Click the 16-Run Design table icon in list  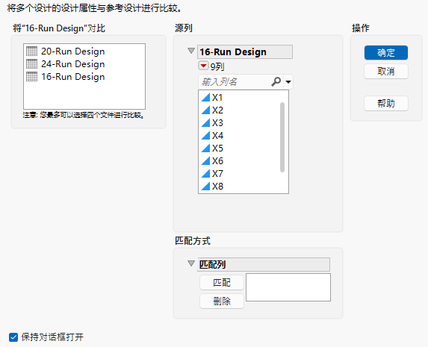pyautogui.click(x=31, y=77)
